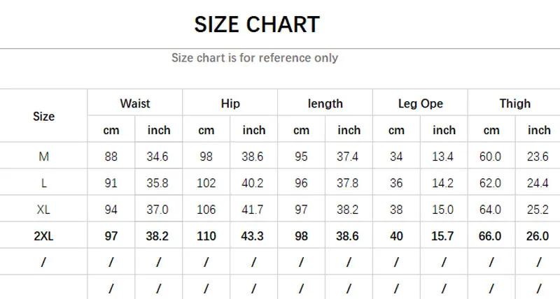Click the waist value 88 cm
Viewport: 560px width, 299px height.
111,156
